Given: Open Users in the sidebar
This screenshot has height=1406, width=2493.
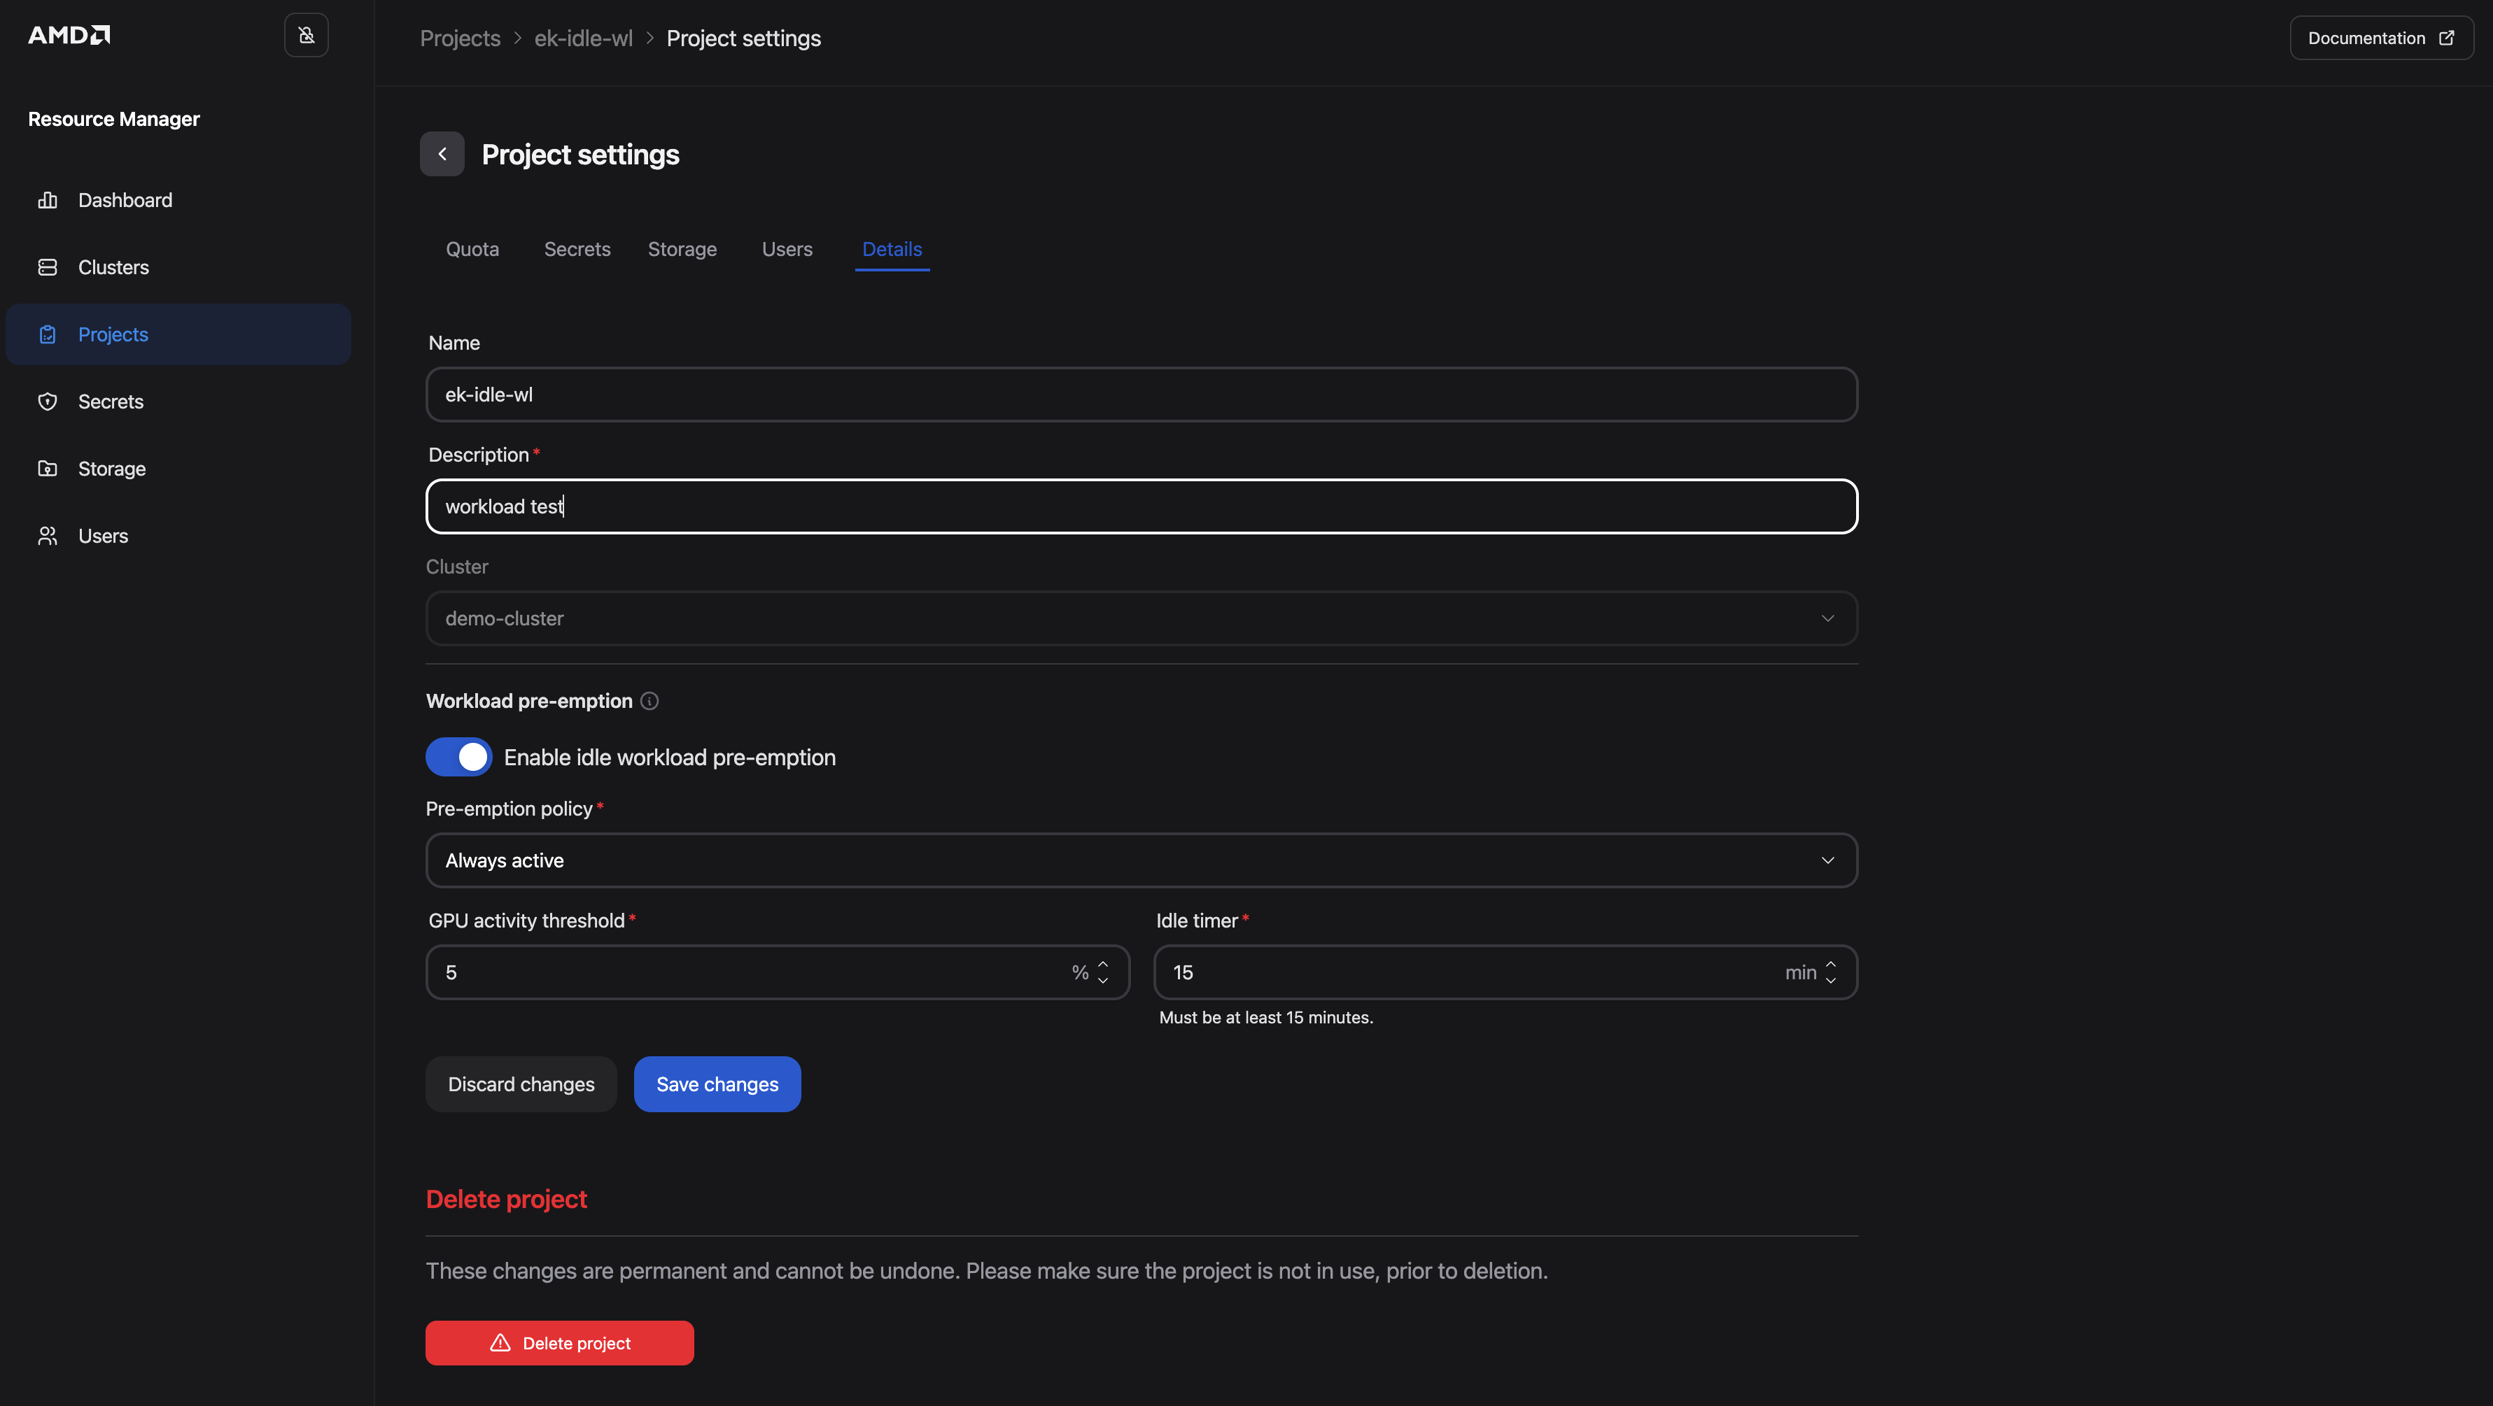Looking at the screenshot, I should pos(179,536).
